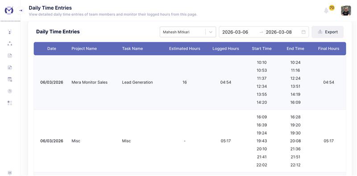Click Final Hours 04:54 for Lead Generation
The width and height of the screenshot is (357, 176).
(x=328, y=82)
